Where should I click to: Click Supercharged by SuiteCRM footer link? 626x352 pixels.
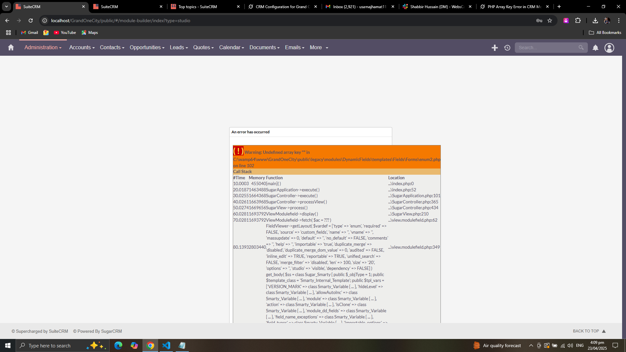[40, 331]
